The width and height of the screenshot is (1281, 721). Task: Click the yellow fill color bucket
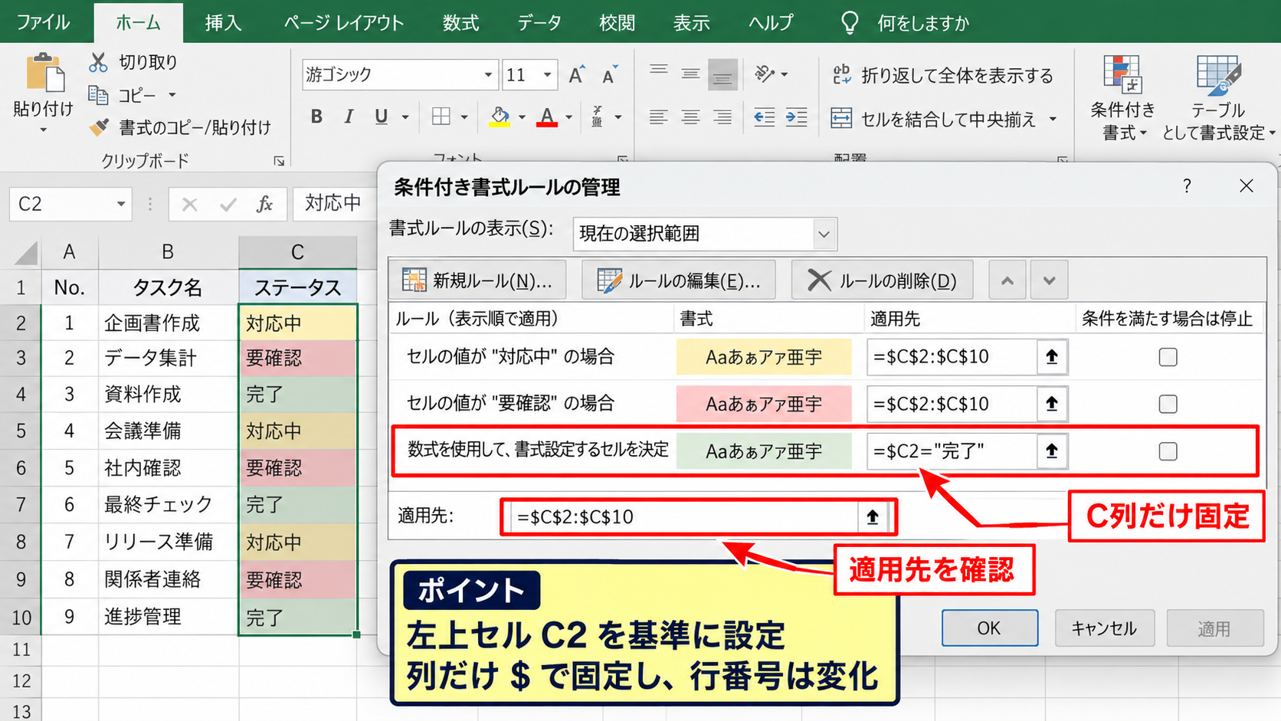click(500, 117)
